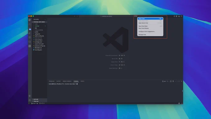
Task: Click the New Terminal plus icon
Action: [167, 81]
